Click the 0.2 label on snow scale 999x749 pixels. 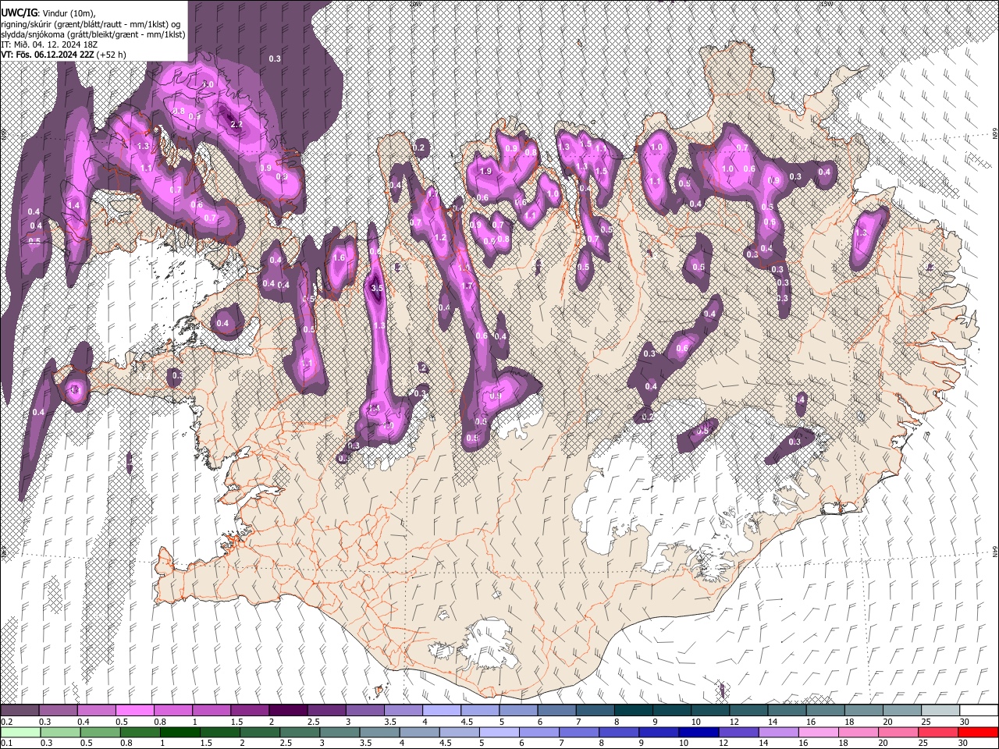pyautogui.click(x=5, y=722)
